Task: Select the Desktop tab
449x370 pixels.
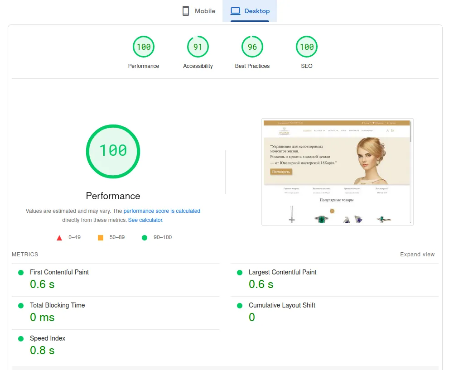Action: 250,11
